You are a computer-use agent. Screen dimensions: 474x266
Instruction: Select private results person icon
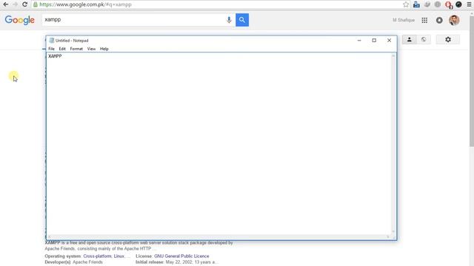[x=410, y=39]
